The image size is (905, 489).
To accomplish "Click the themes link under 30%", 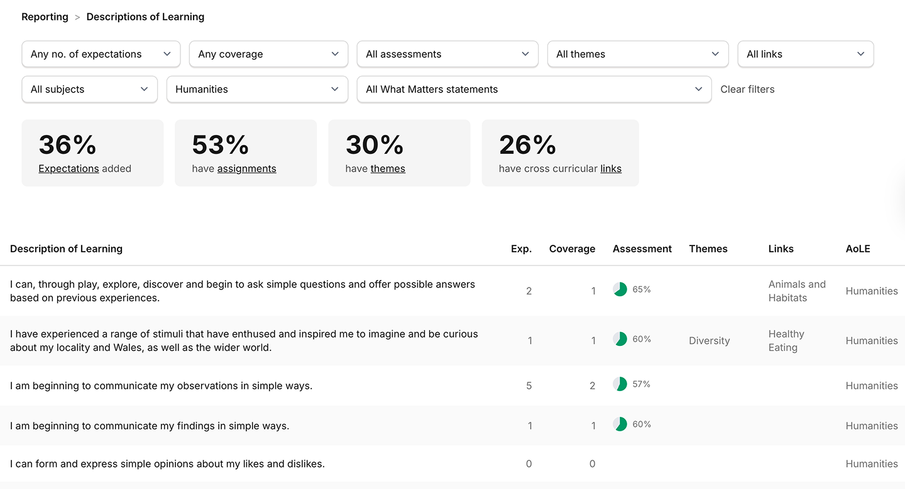I will click(x=388, y=168).
